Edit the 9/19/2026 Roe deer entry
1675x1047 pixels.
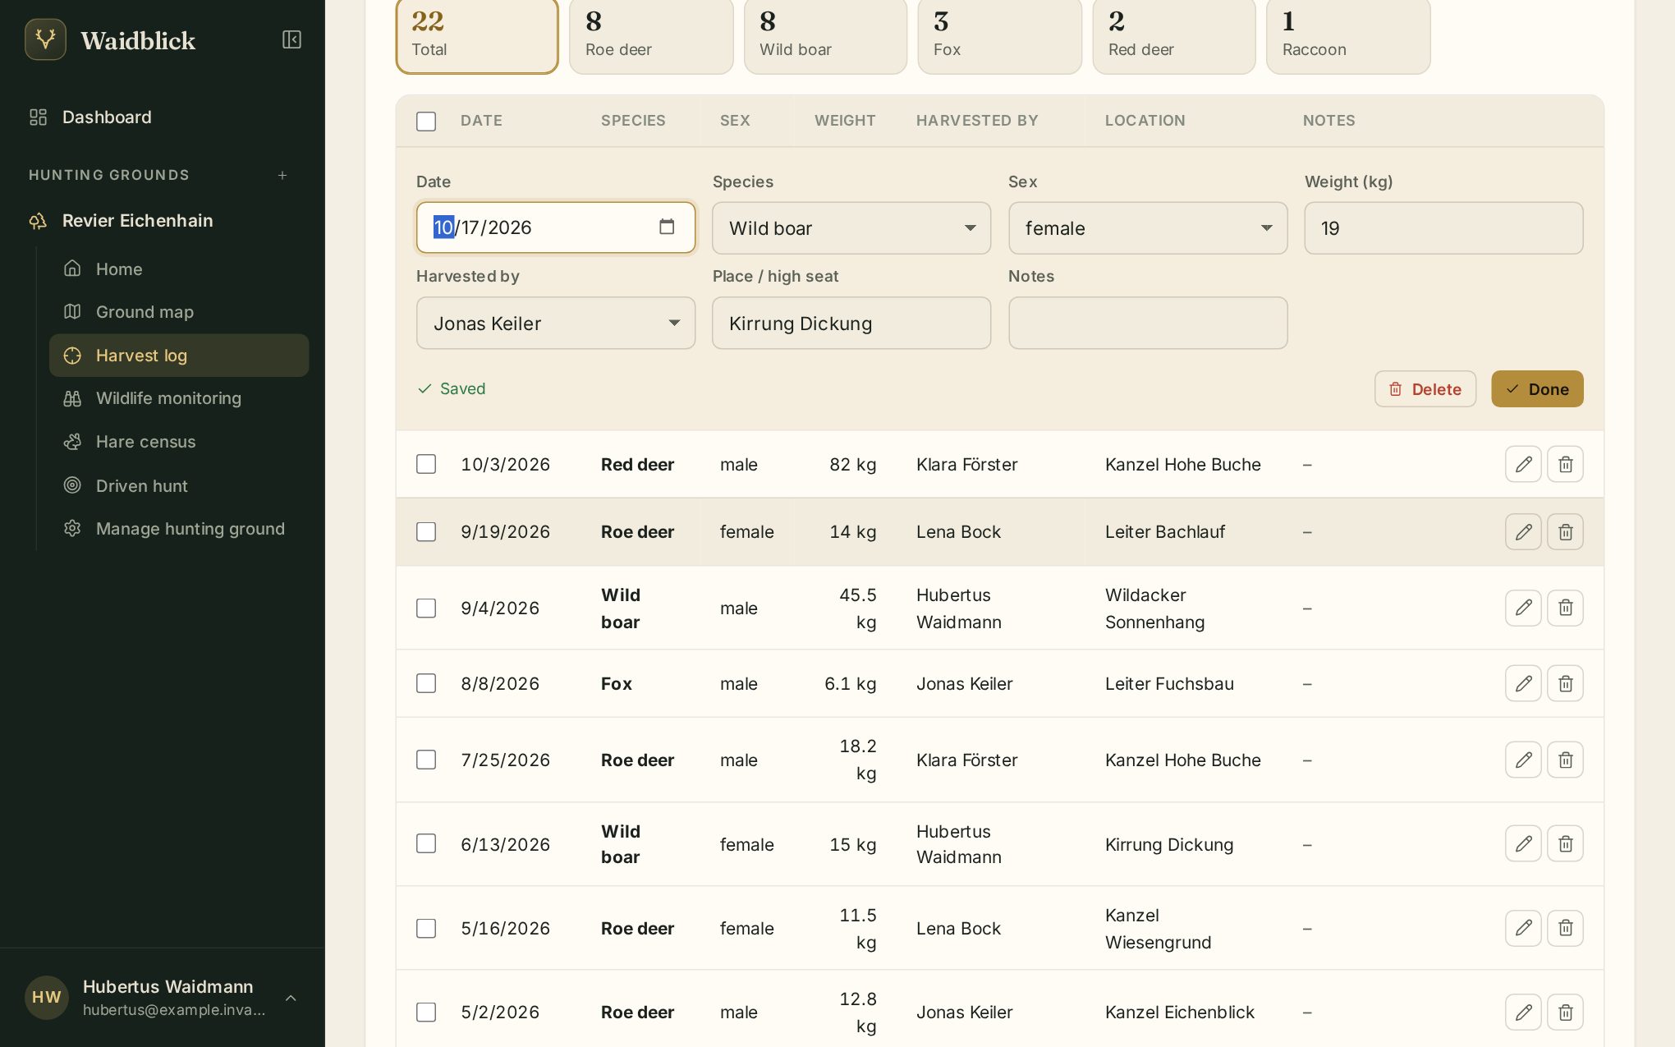click(x=1523, y=532)
